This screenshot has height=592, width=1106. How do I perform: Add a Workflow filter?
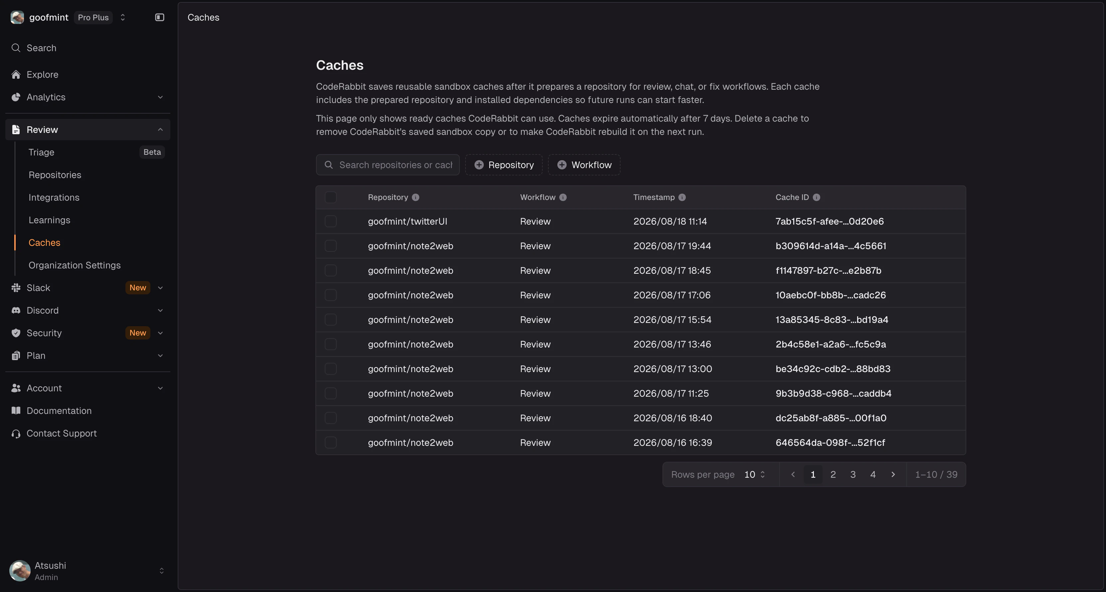point(584,165)
